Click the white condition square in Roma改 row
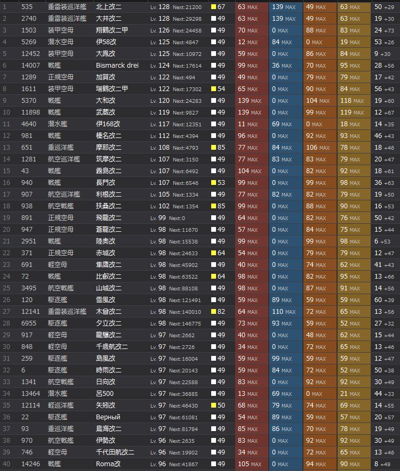Screen dimensions: 400x471 click(x=213, y=464)
